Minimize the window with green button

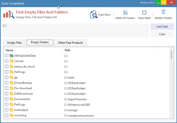158,2
